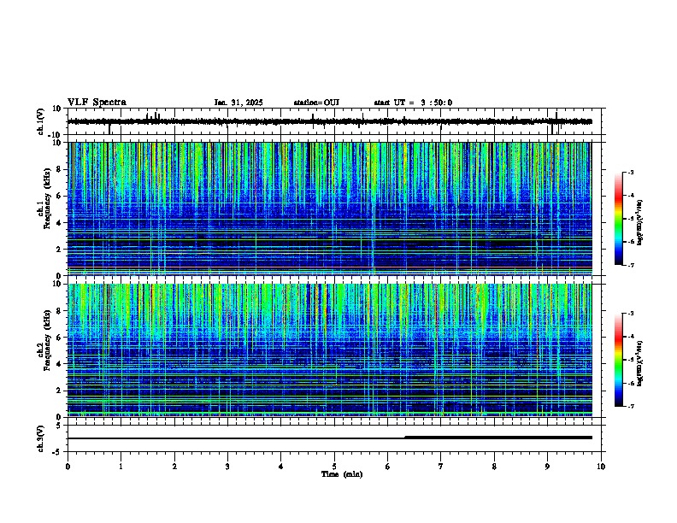Click the "ch.3(V)" axis label
Image resolution: width=677 pixels, height=523 pixels.
[41, 438]
